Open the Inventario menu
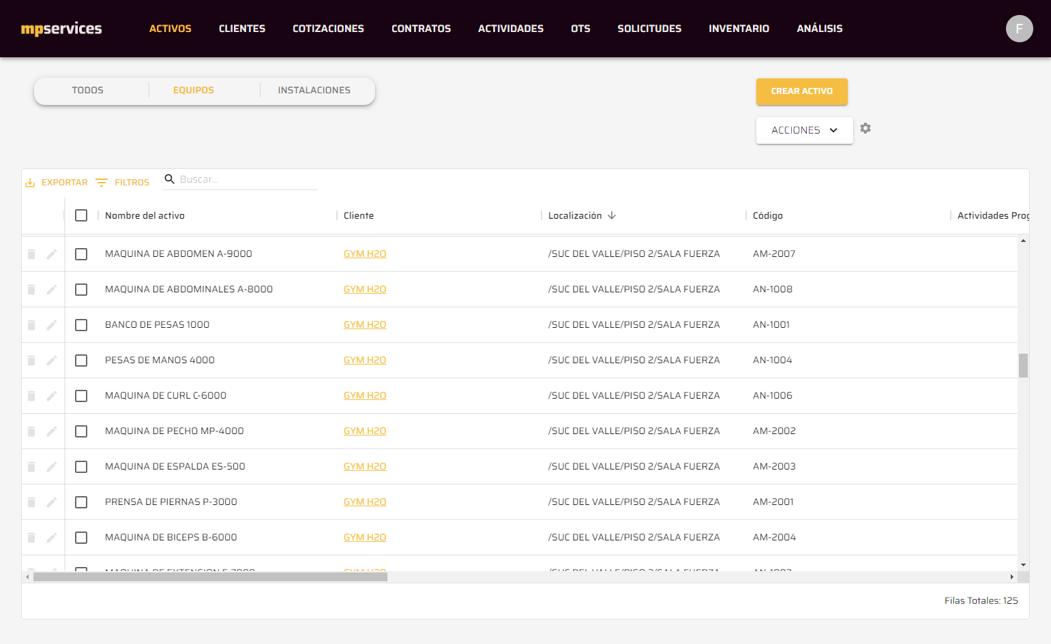Viewport: 1051px width, 644px height. (739, 29)
